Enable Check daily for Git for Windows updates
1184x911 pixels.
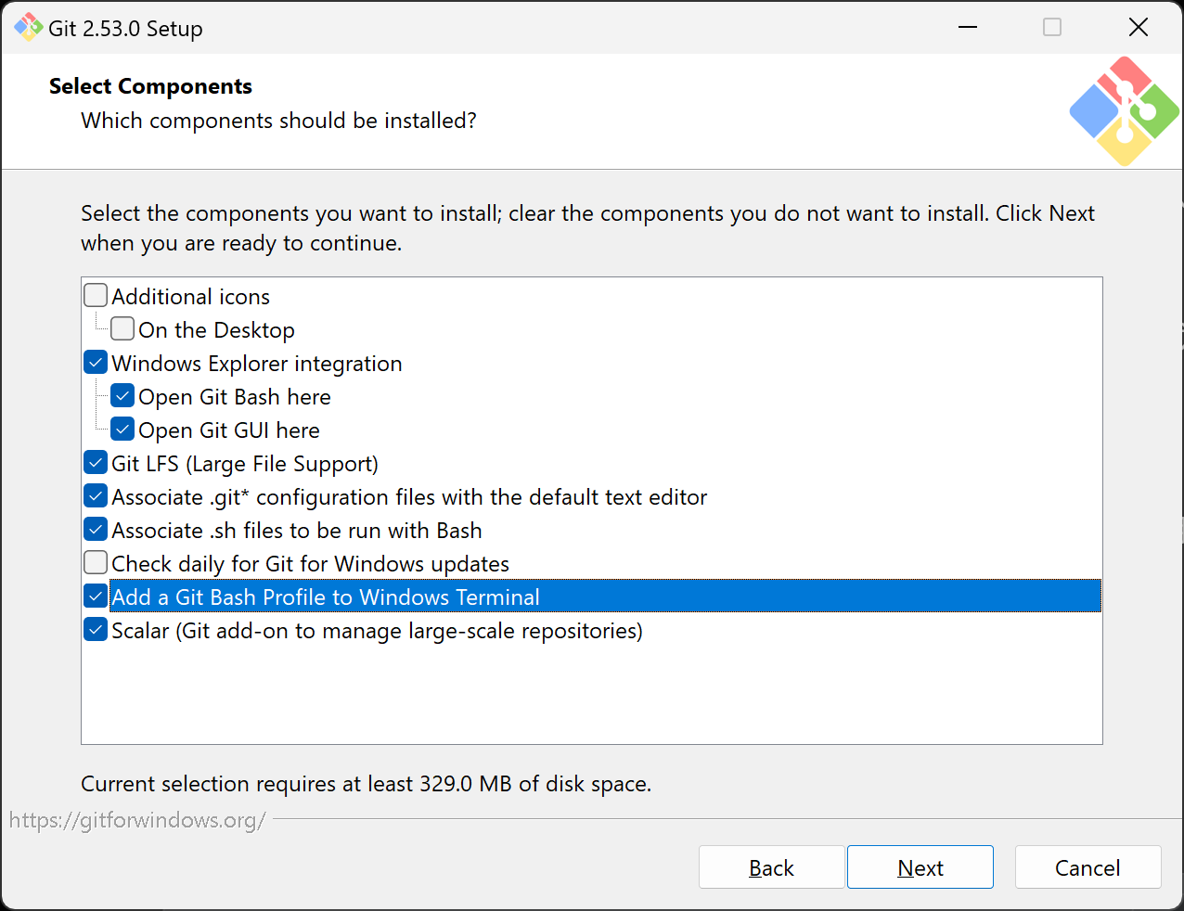click(96, 563)
